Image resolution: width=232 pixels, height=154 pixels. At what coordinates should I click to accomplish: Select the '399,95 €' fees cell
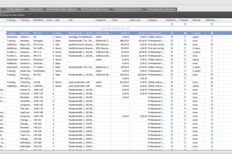(120, 41)
